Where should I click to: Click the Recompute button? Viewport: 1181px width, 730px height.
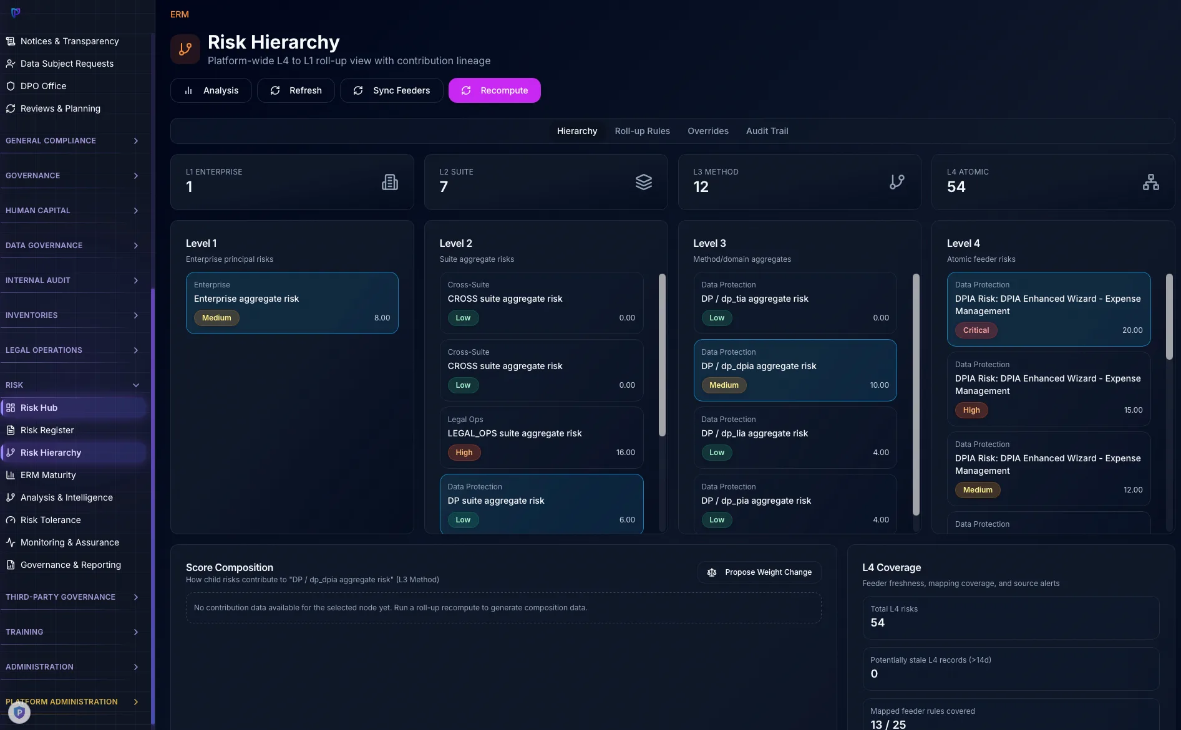[495, 90]
